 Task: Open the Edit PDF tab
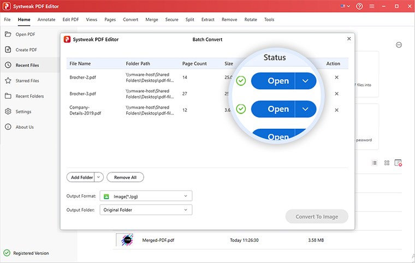click(70, 20)
